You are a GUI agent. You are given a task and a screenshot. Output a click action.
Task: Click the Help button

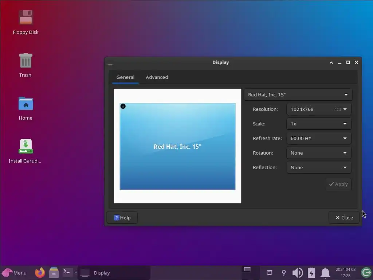pos(122,218)
